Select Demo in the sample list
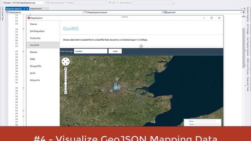This screenshot has height=141, width=251. 43,24
